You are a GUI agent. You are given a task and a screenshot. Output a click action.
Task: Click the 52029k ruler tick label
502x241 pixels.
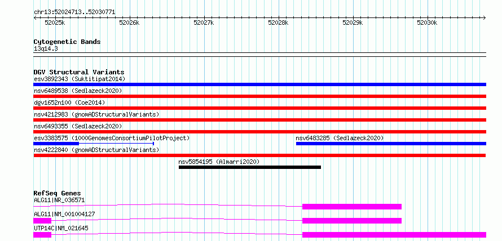click(353, 23)
